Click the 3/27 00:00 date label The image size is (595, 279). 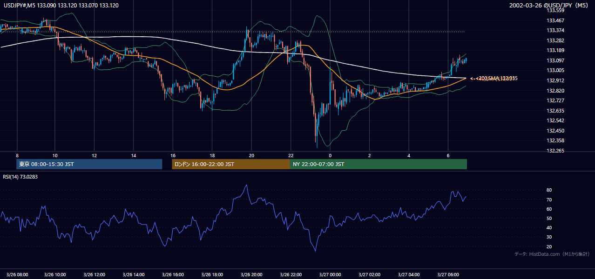(330, 275)
